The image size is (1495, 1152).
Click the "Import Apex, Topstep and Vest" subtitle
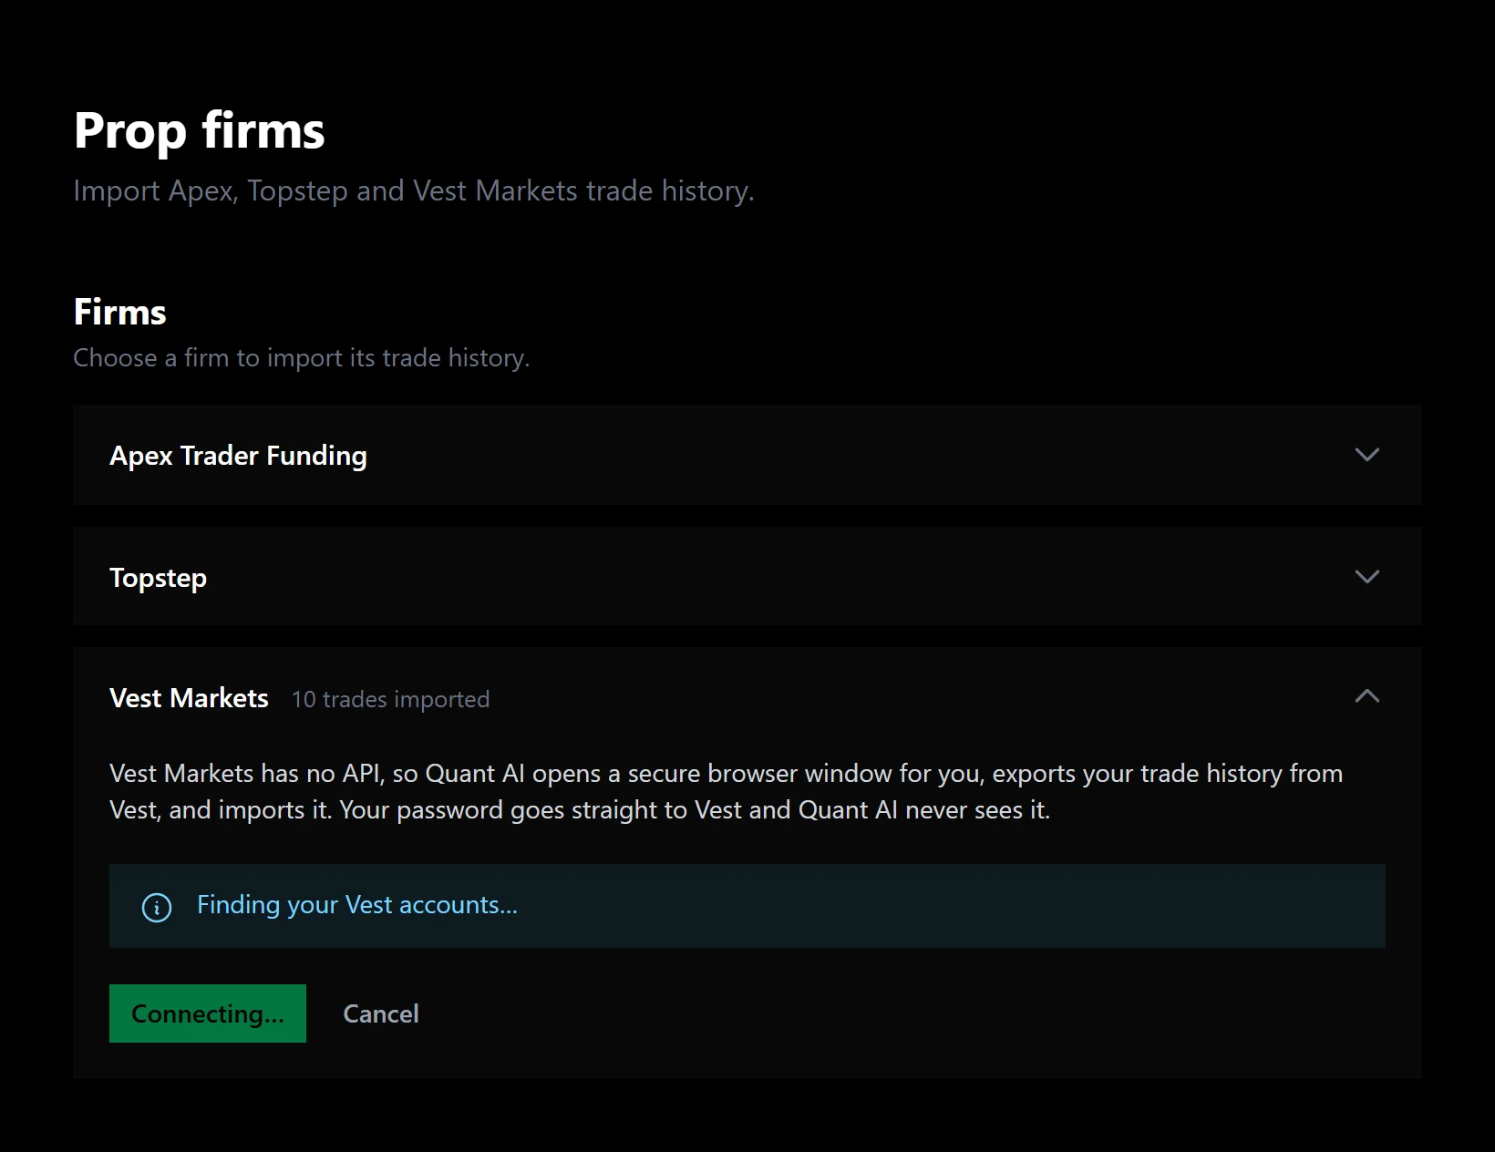pyautogui.click(x=414, y=191)
